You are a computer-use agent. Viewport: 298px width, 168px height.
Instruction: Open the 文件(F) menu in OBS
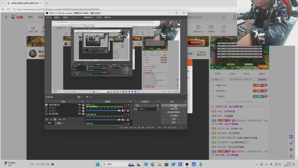pos(48,17)
